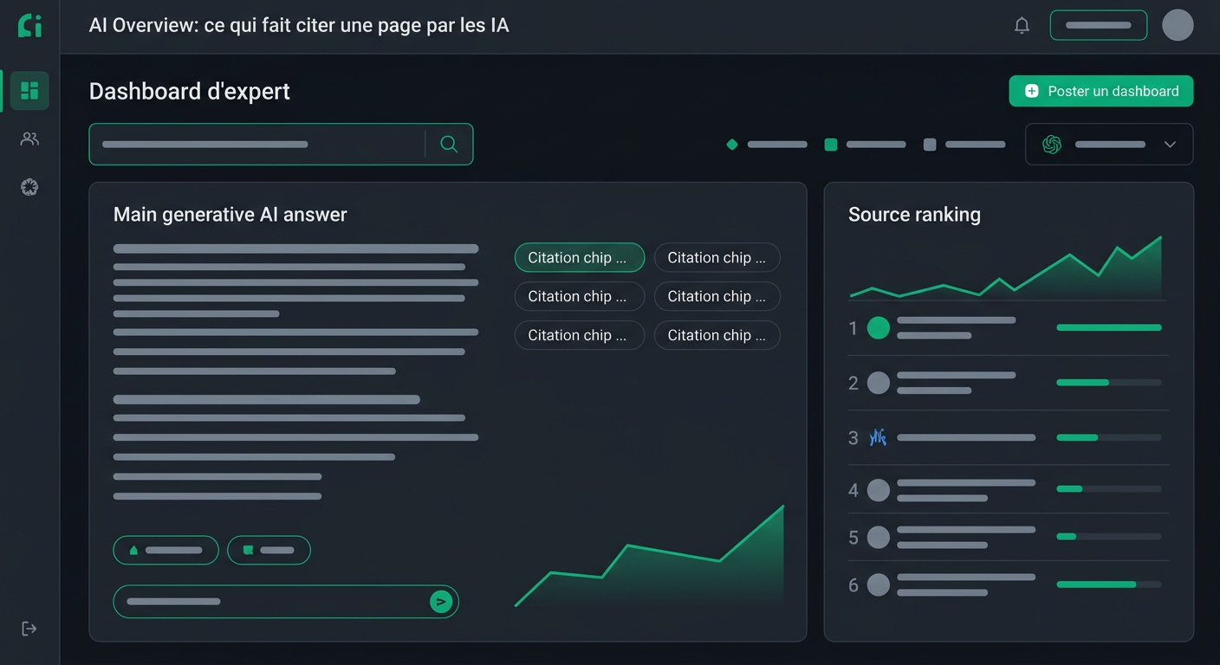Select the gray avatar of source rank 2

pyautogui.click(x=879, y=383)
